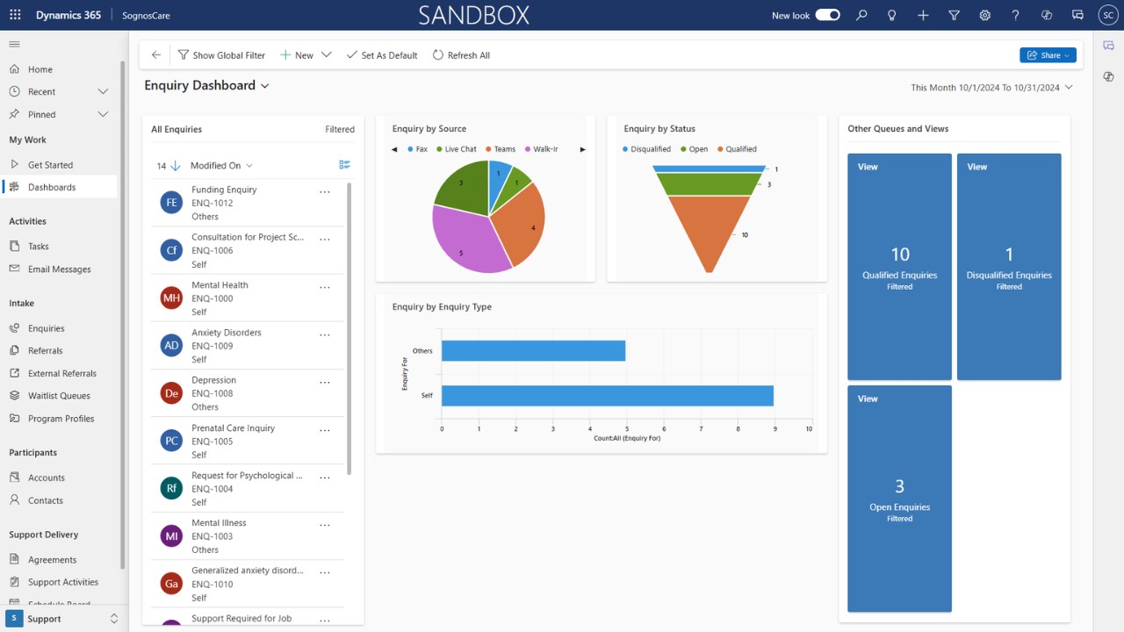Toggle the New look switch
1124x632 pixels.
(x=827, y=15)
